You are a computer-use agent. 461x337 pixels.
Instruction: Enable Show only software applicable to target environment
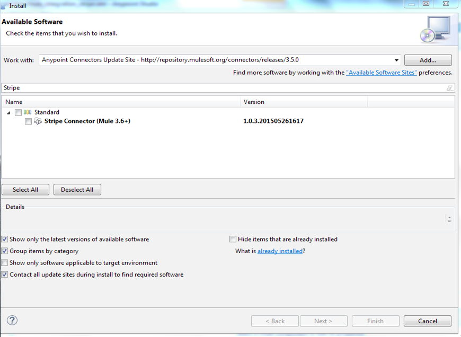5,263
